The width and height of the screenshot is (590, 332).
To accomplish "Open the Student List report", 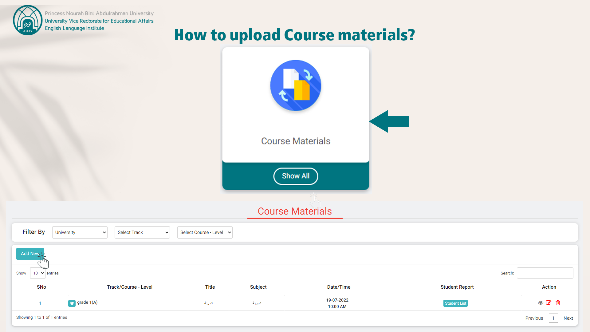I will pos(455,303).
